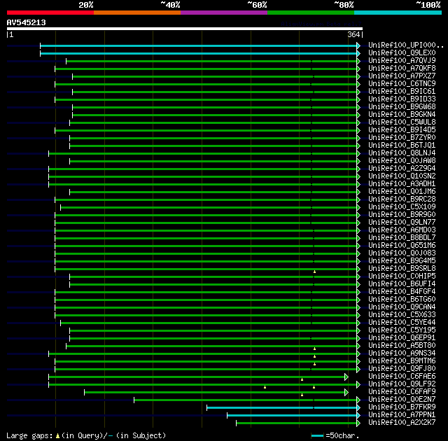
Task: Click UniRef100_B7FKR9 label
Action: [402, 407]
